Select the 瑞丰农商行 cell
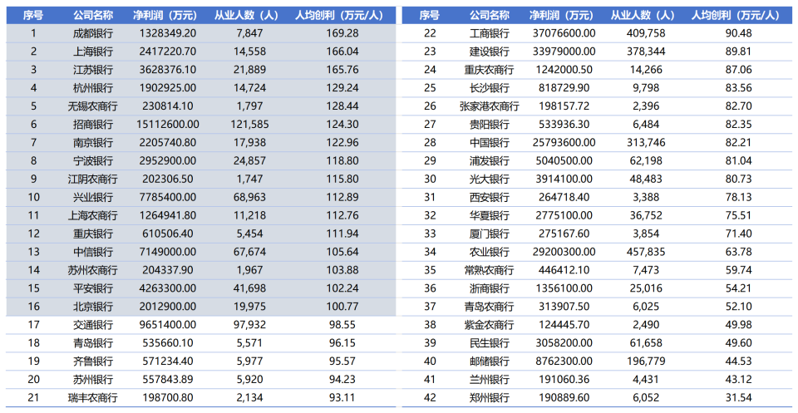This screenshot has width=798, height=413. tap(92, 398)
